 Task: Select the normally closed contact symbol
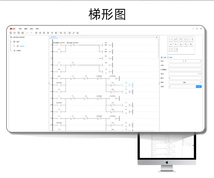(176, 39)
